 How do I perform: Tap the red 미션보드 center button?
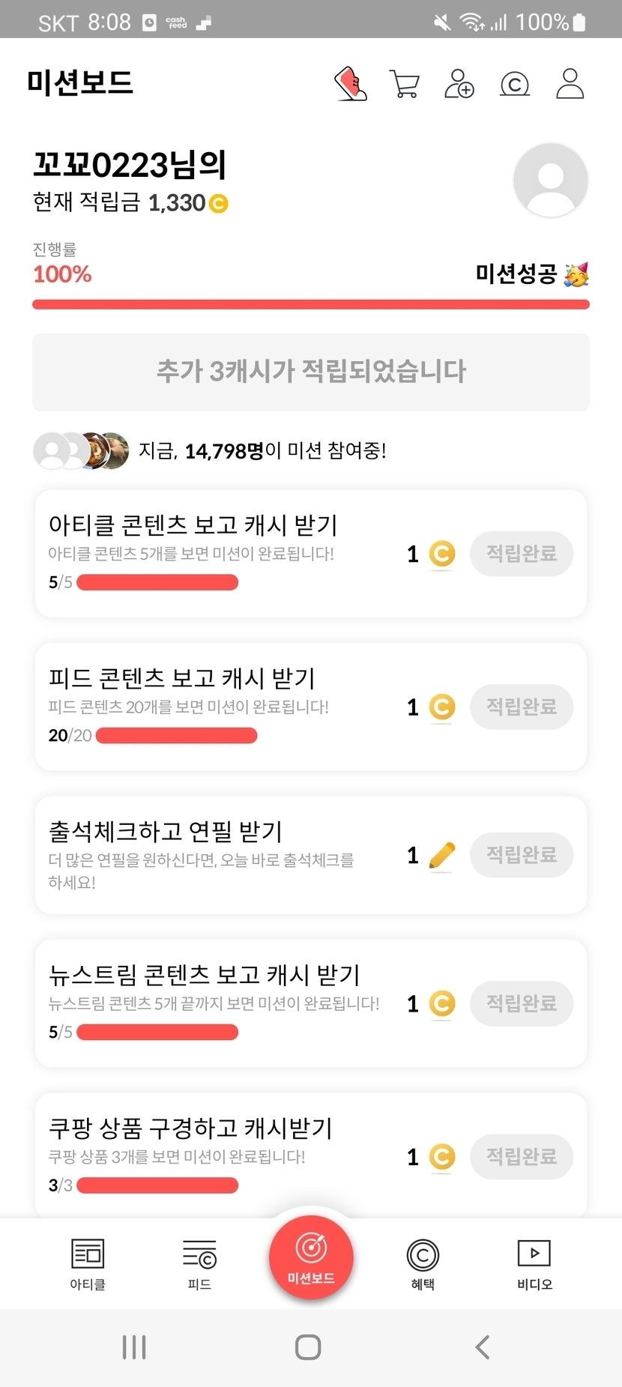311,1257
